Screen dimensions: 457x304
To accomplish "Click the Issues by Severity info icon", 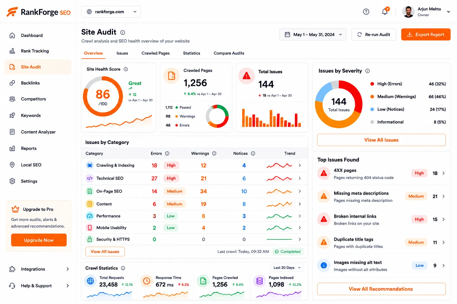I will click(x=367, y=71).
